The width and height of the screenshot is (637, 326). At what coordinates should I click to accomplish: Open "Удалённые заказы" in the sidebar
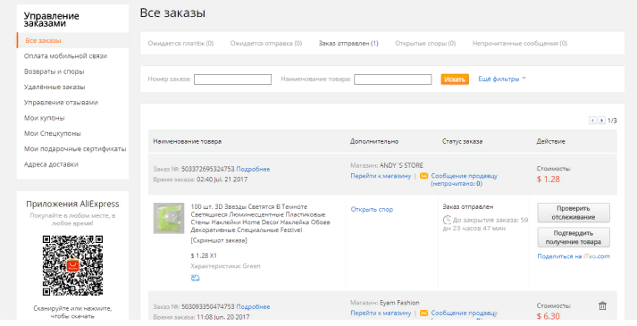point(54,87)
